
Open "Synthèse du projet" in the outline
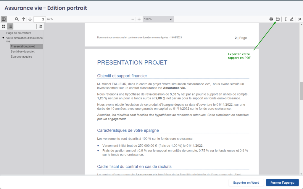(x=22, y=51)
